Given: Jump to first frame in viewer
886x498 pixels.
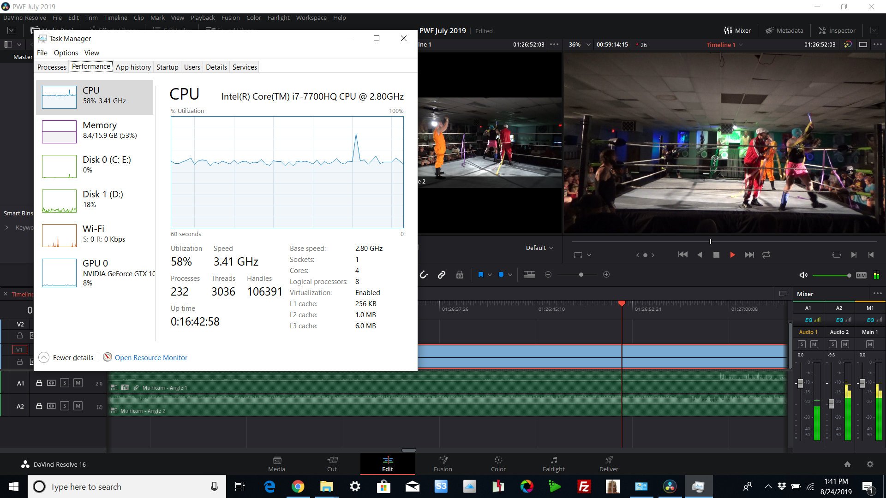Looking at the screenshot, I should pyautogui.click(x=683, y=255).
